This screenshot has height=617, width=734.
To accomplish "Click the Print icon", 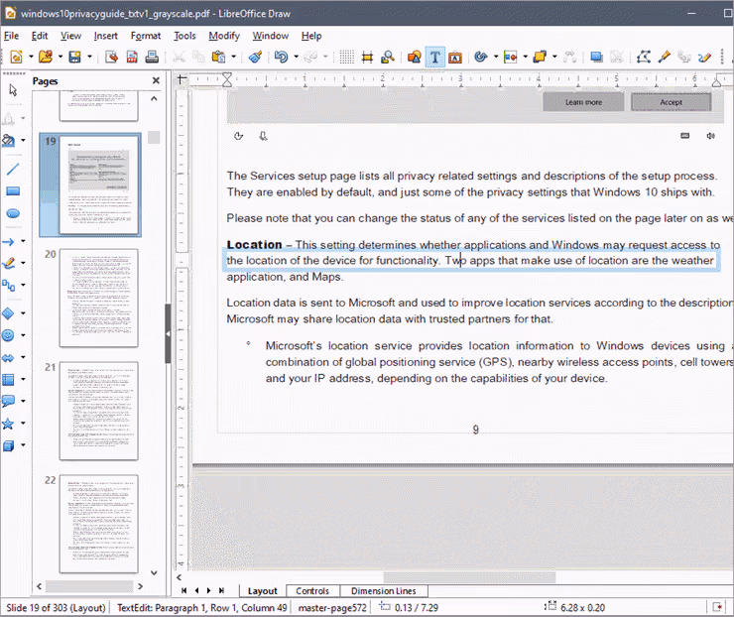I will point(152,58).
